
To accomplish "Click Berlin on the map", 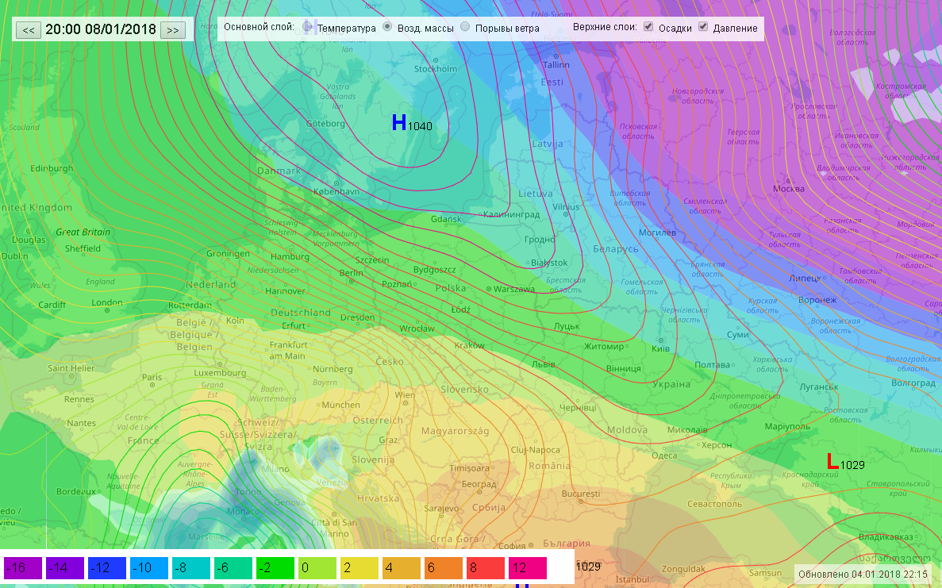I will click(x=351, y=273).
